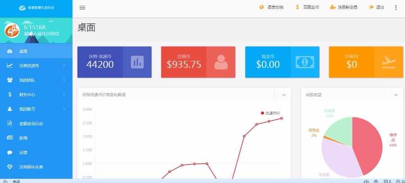Click the diamond icon beside 沃特周年庆典

(x=10, y=167)
